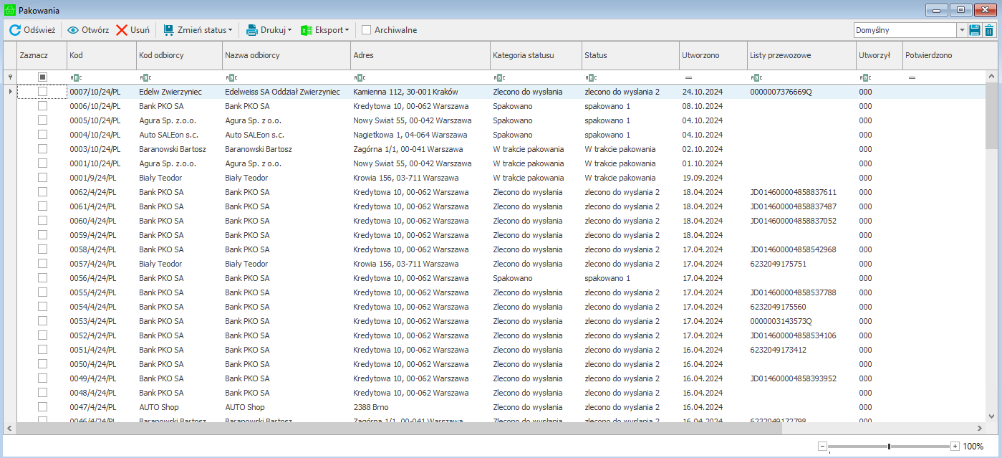Open the Eksport dropdown arrow
Screen dimensions: 1002x458
pos(347,30)
